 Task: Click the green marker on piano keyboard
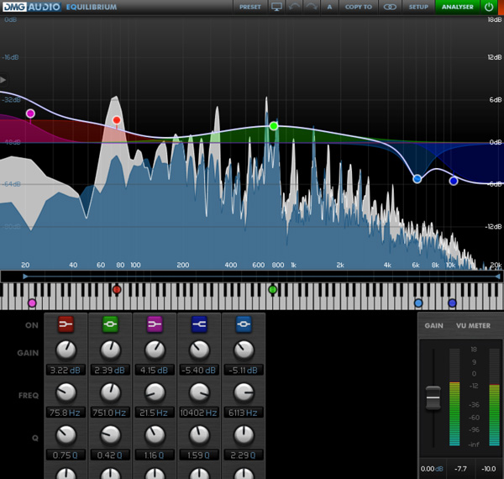point(272,290)
